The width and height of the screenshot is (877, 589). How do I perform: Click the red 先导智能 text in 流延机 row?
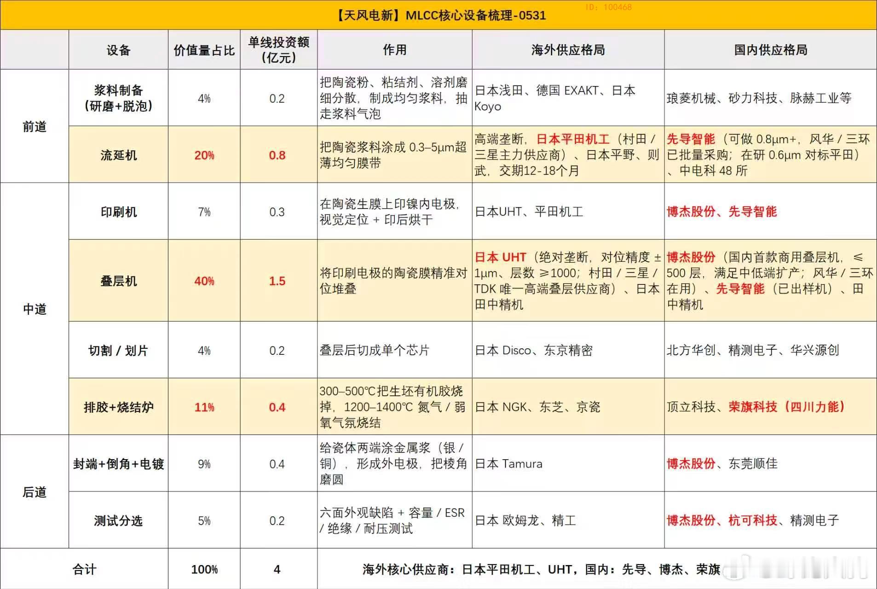coord(691,139)
